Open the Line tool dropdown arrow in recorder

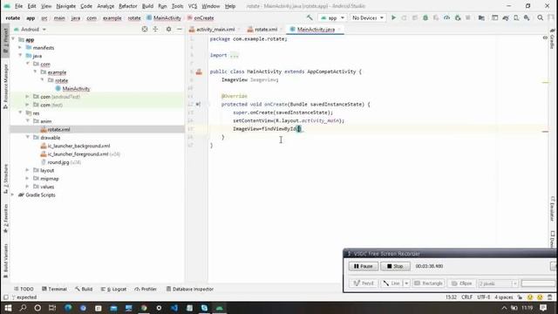406,283
